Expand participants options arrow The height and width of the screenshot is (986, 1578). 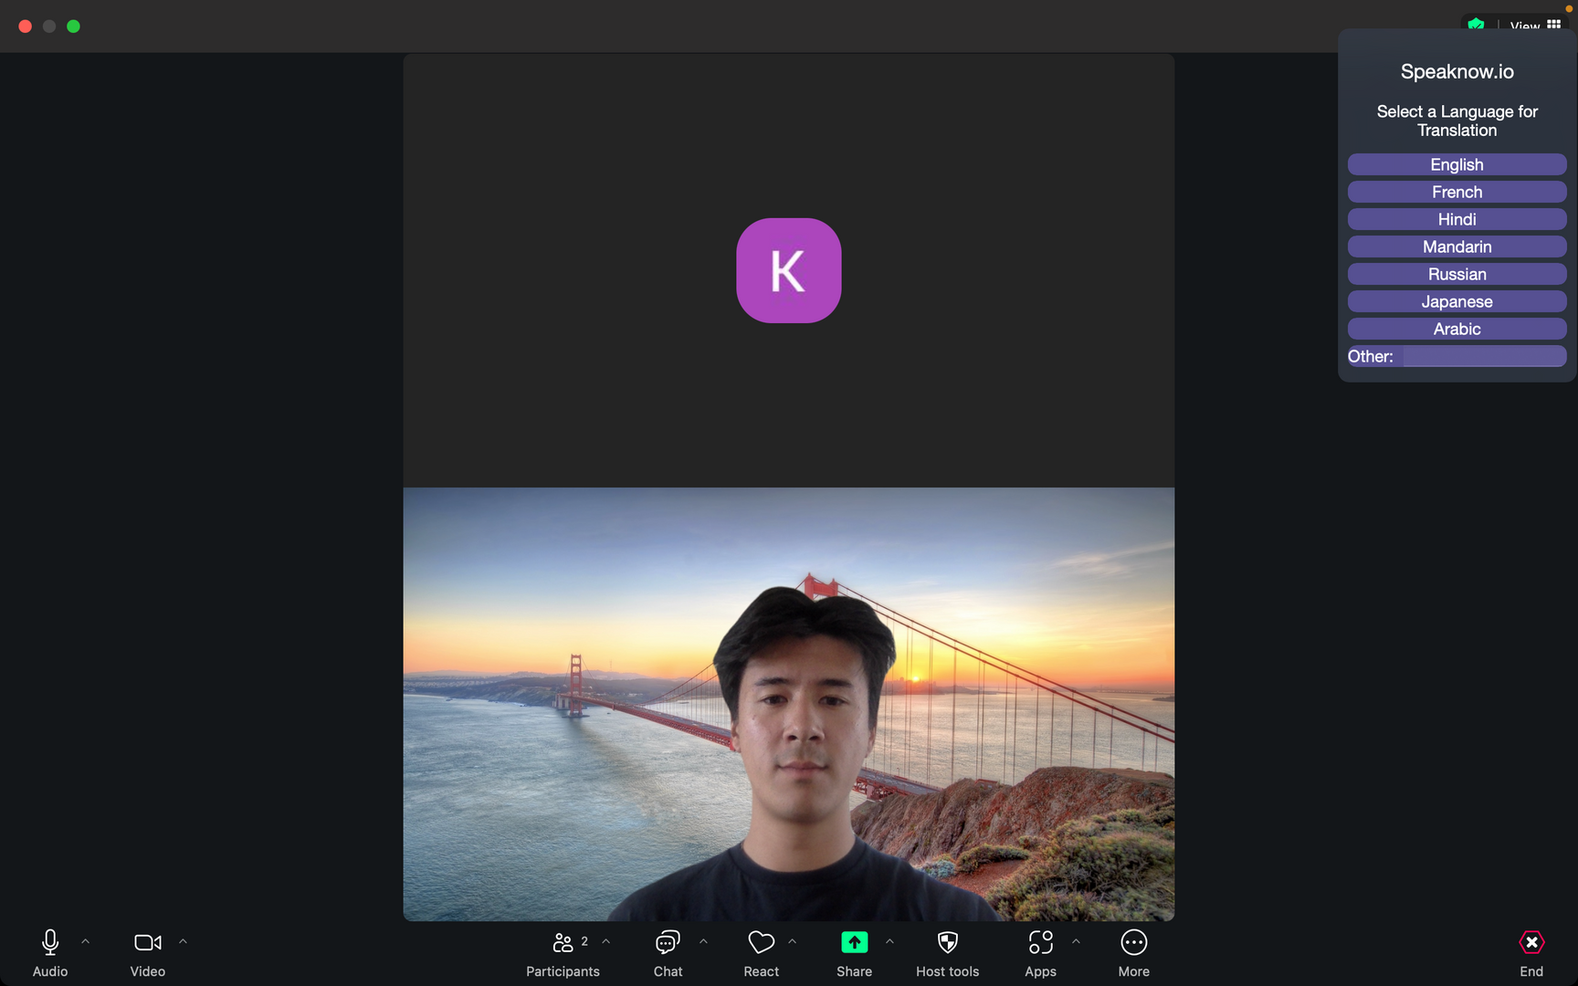[x=606, y=941]
